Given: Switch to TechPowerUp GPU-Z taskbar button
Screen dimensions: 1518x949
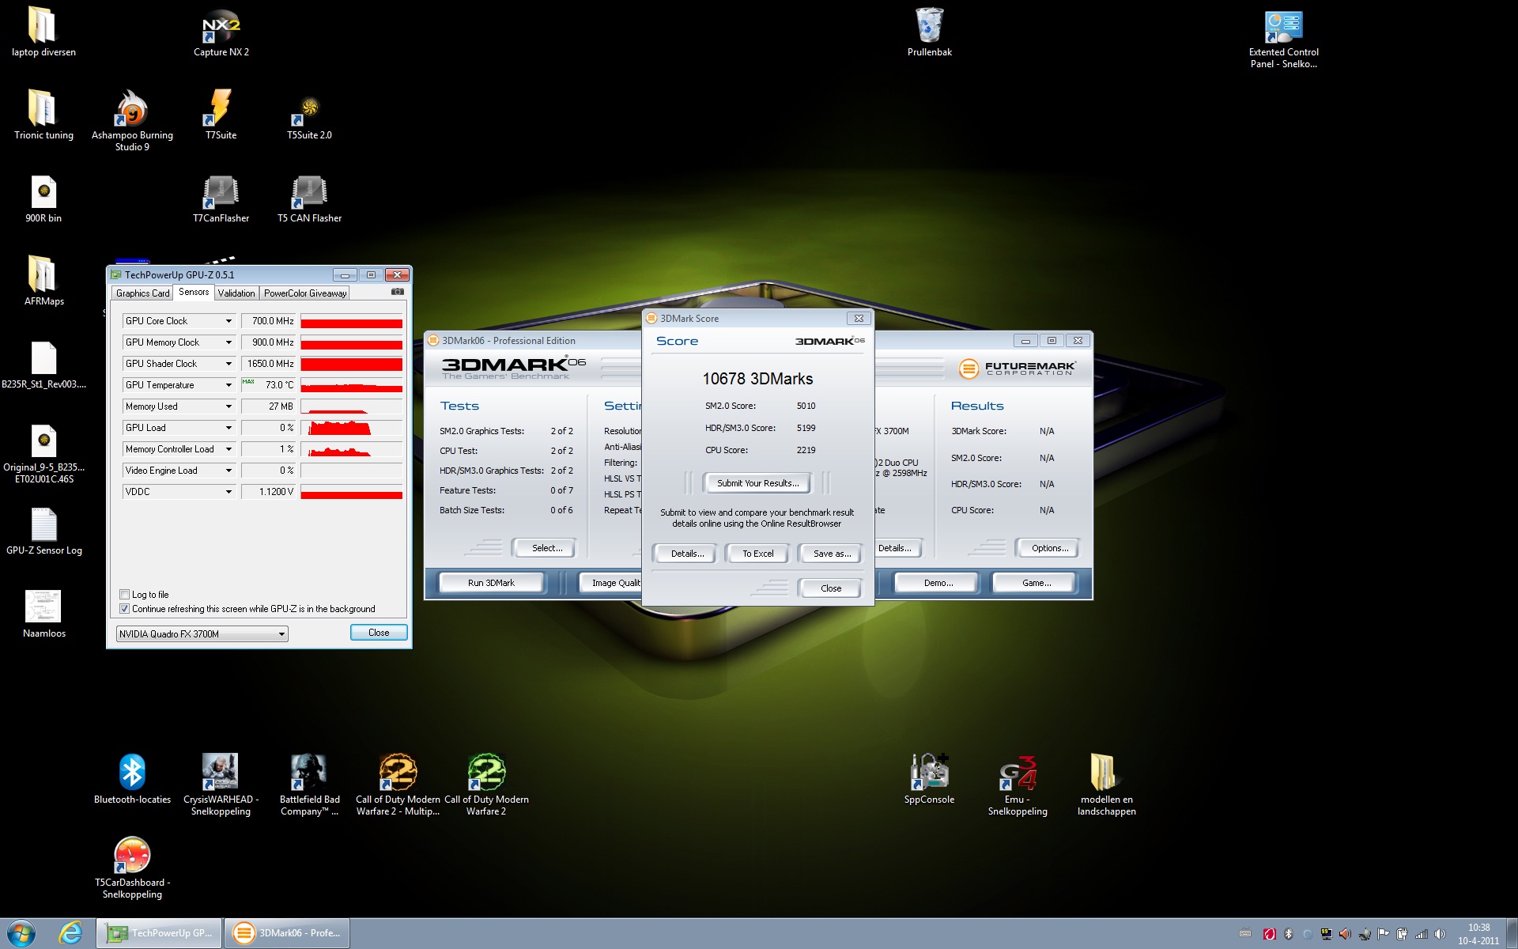Looking at the screenshot, I should tap(160, 933).
